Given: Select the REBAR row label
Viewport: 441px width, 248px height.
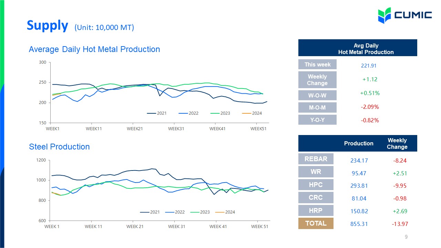Looking at the screenshot, I should tap(316, 159).
